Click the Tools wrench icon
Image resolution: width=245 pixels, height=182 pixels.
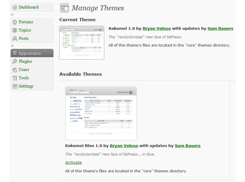click(x=15, y=78)
